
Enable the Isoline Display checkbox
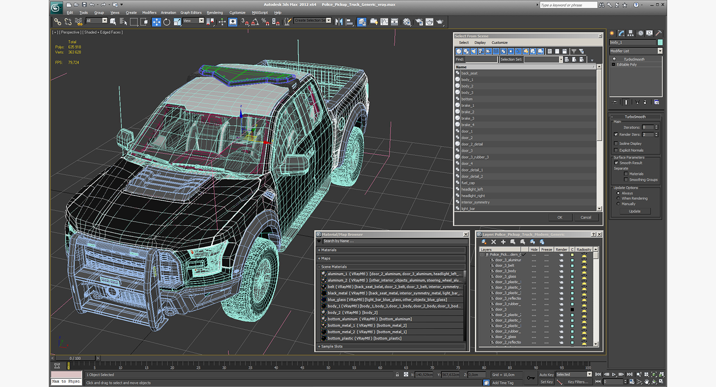[616, 144]
